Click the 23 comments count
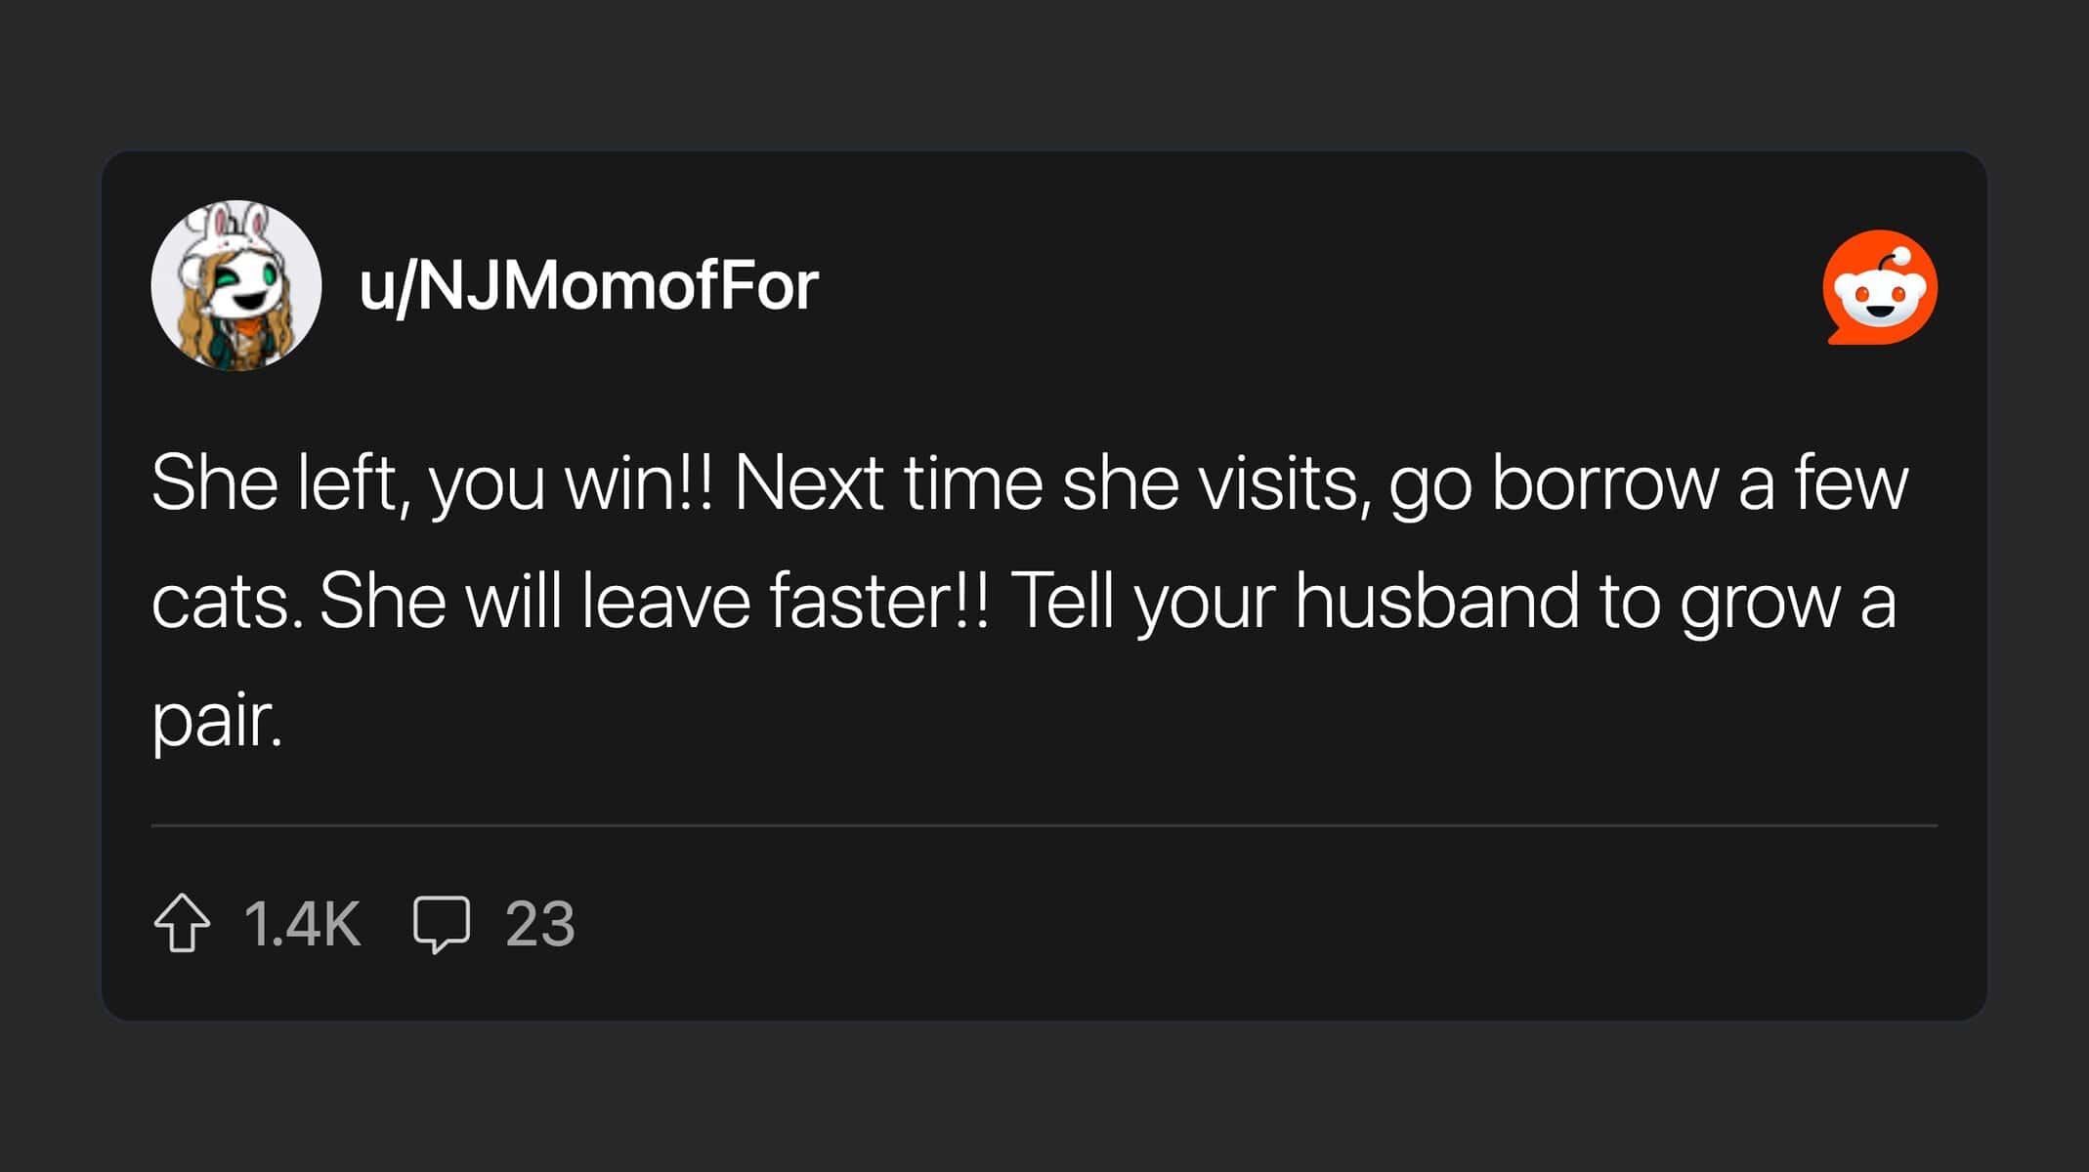This screenshot has height=1172, width=2089. pos(539,923)
